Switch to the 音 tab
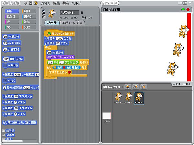 point(81,23)
